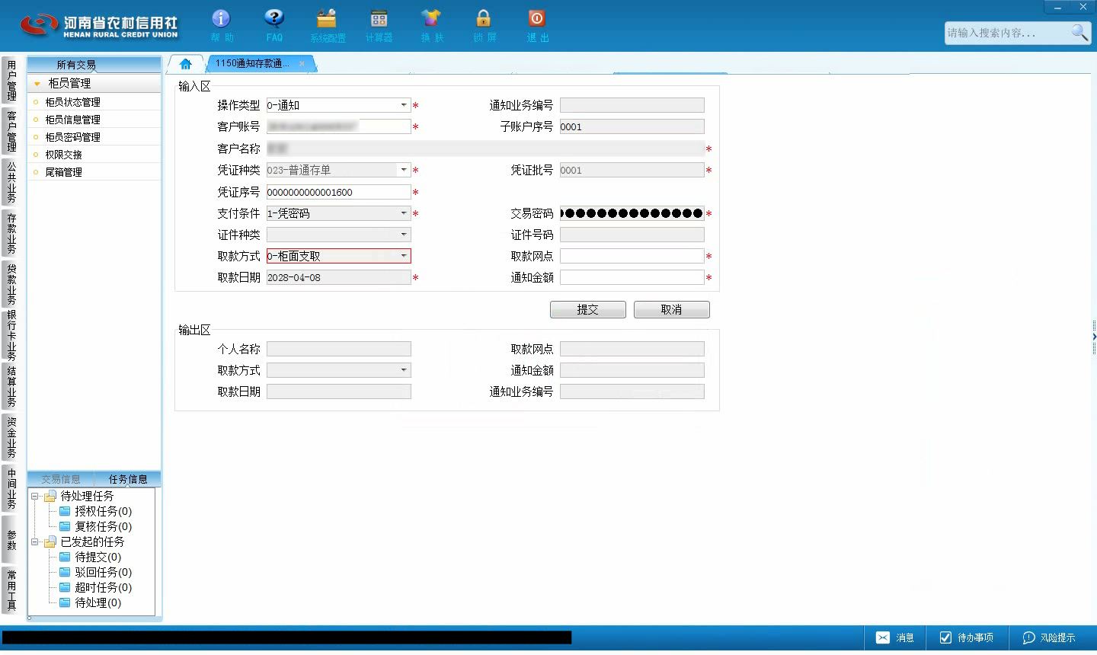Image resolution: width=1097 pixels, height=655 pixels.
Task: Click the 客户账号 input field
Action: click(x=339, y=126)
